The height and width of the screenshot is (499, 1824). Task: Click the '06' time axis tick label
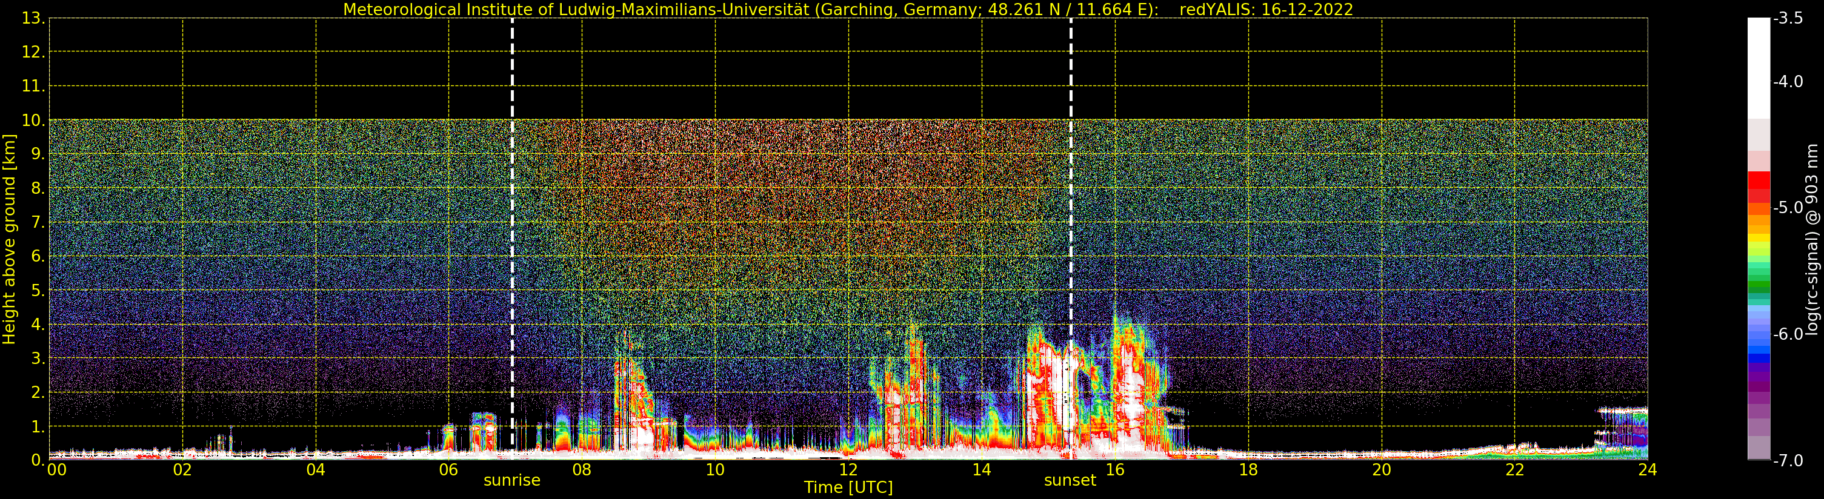[449, 470]
